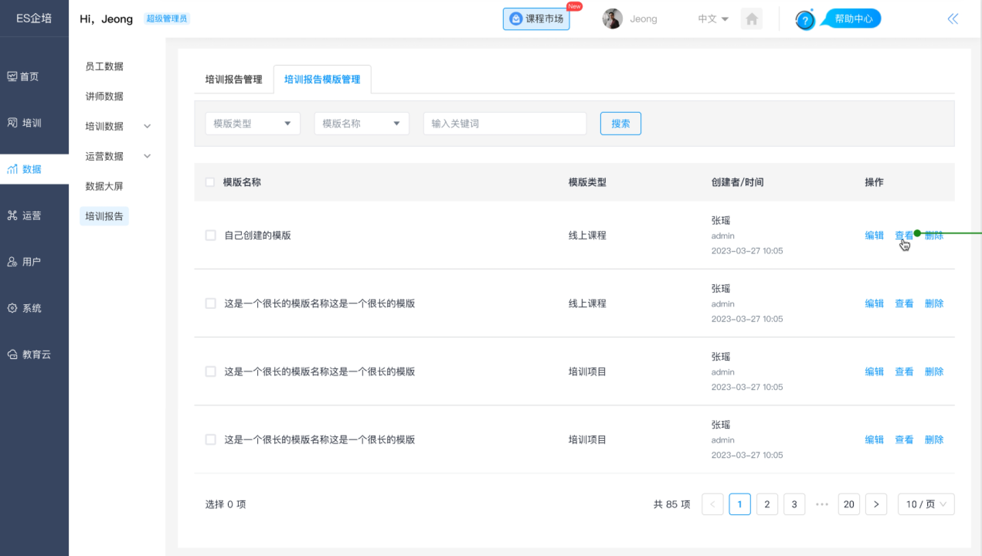Select 培训报告 menu item
Viewport: 982px width, 556px height.
(x=104, y=216)
